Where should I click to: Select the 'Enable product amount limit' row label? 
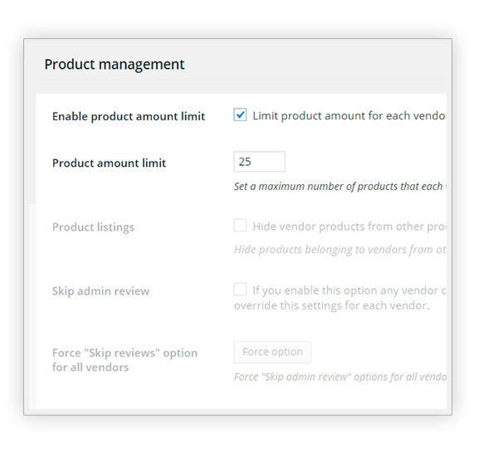(x=129, y=116)
